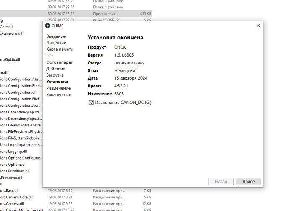This screenshot has height=211, width=294.
Task: Click version value 1.6.1.6305
Action: coord(124,55)
